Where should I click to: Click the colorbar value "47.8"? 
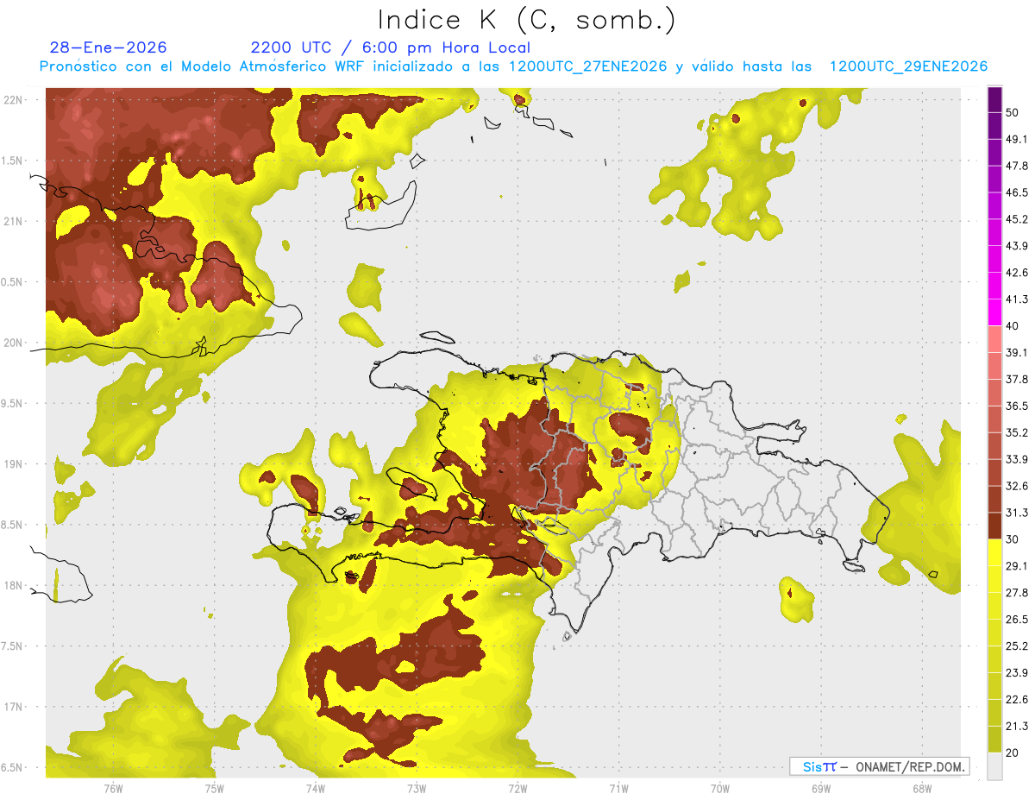point(1018,167)
